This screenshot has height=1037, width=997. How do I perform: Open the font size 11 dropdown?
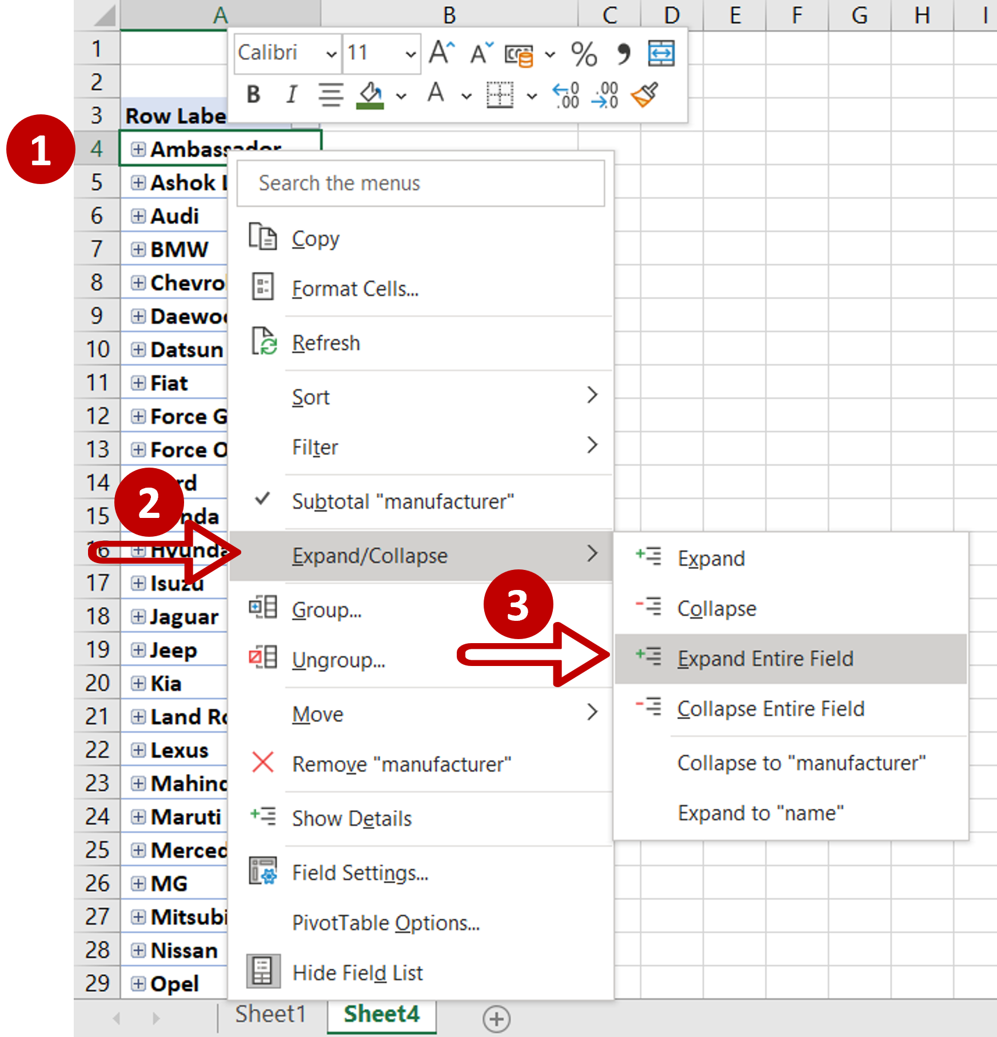410,54
